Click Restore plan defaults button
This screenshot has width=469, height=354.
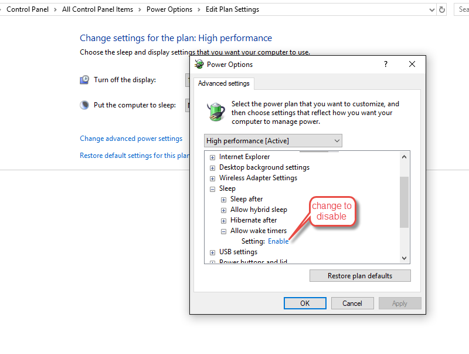(360, 275)
